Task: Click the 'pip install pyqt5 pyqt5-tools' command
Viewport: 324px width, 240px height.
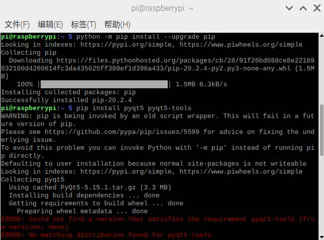Action: (x=134, y=108)
